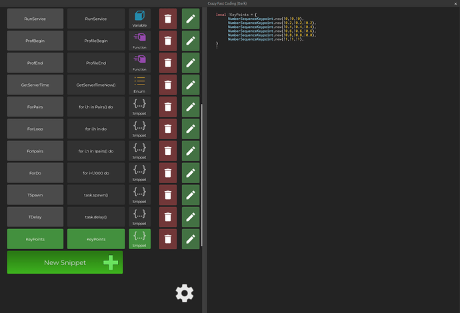Image resolution: width=460 pixels, height=313 pixels.
Task: Delete the ForDo snippet
Action: (x=168, y=173)
